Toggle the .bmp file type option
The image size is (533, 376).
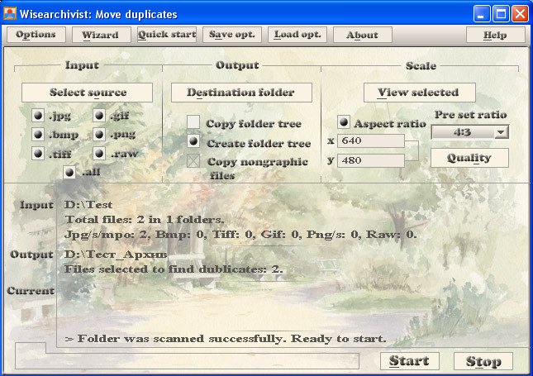(x=38, y=135)
